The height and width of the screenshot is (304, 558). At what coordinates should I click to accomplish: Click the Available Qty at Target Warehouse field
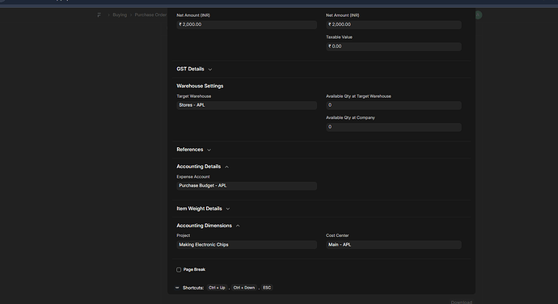pyautogui.click(x=394, y=105)
